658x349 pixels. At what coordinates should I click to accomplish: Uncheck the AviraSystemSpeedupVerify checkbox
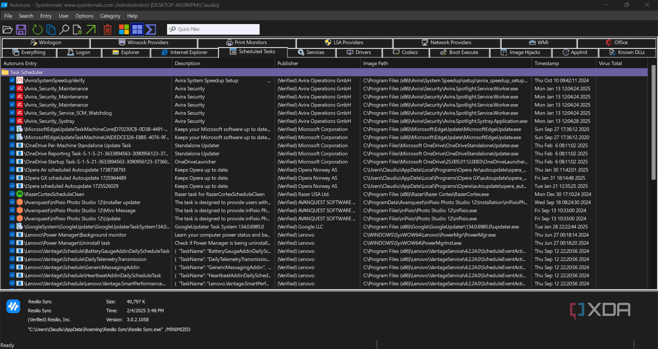[x=12, y=81]
